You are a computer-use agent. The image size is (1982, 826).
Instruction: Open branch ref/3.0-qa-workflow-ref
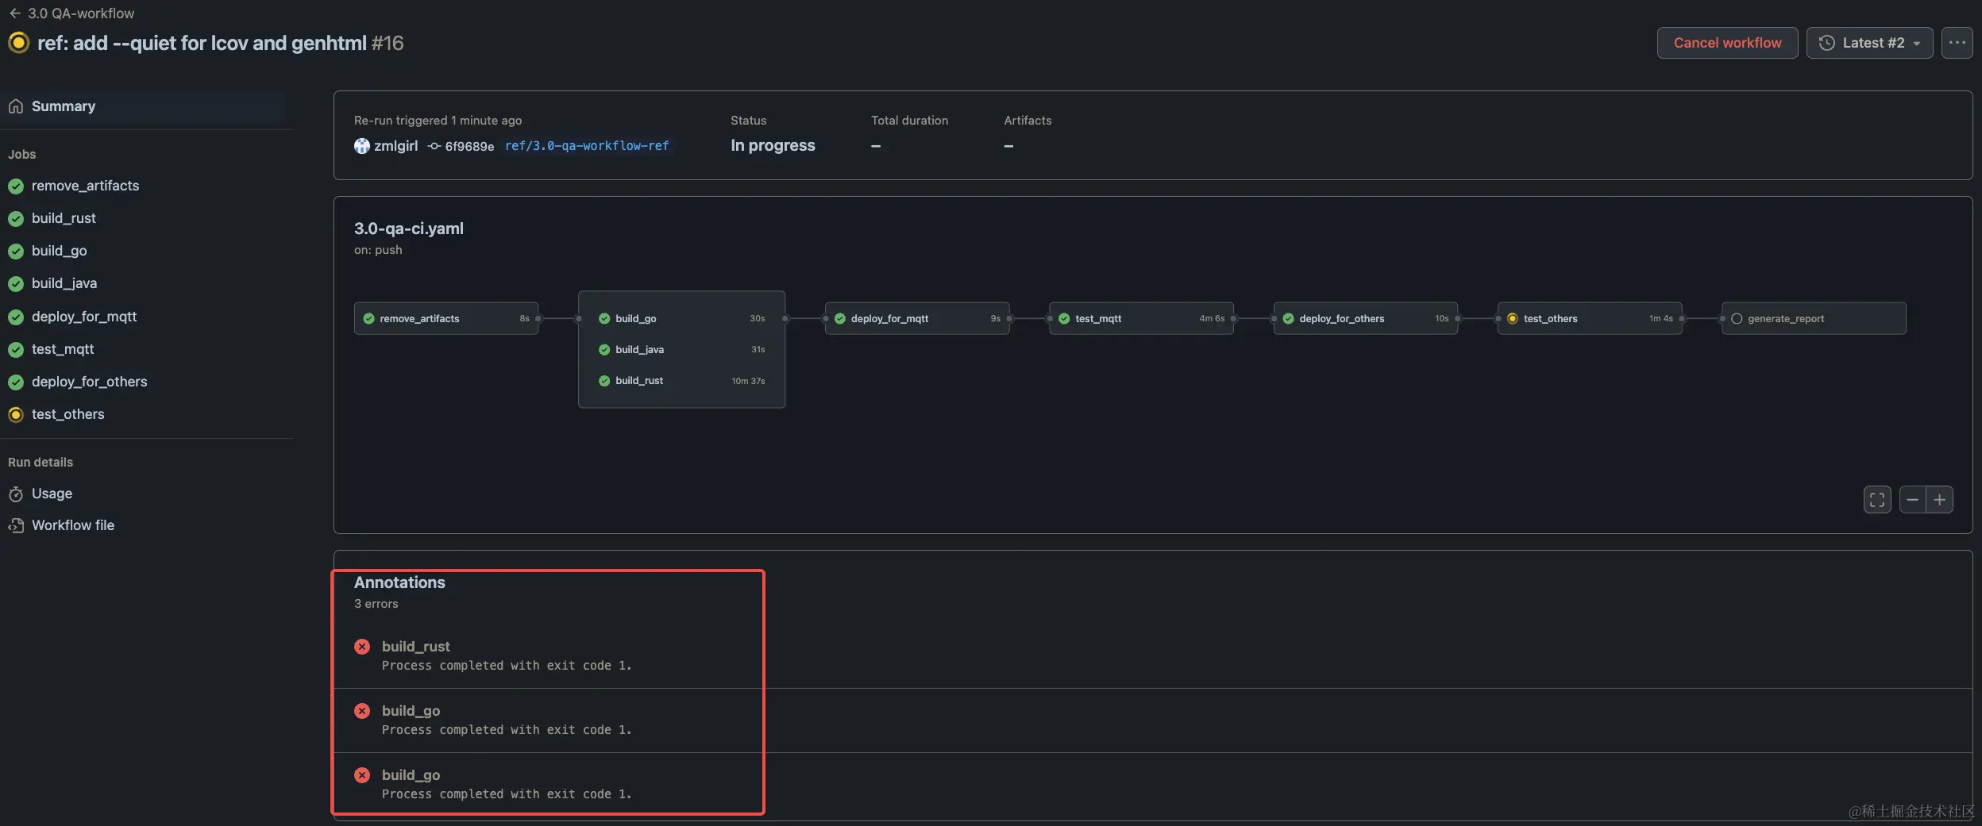click(x=587, y=146)
